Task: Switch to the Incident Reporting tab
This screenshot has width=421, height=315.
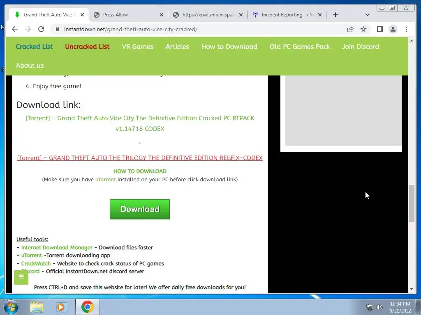Action: pyautogui.click(x=287, y=15)
